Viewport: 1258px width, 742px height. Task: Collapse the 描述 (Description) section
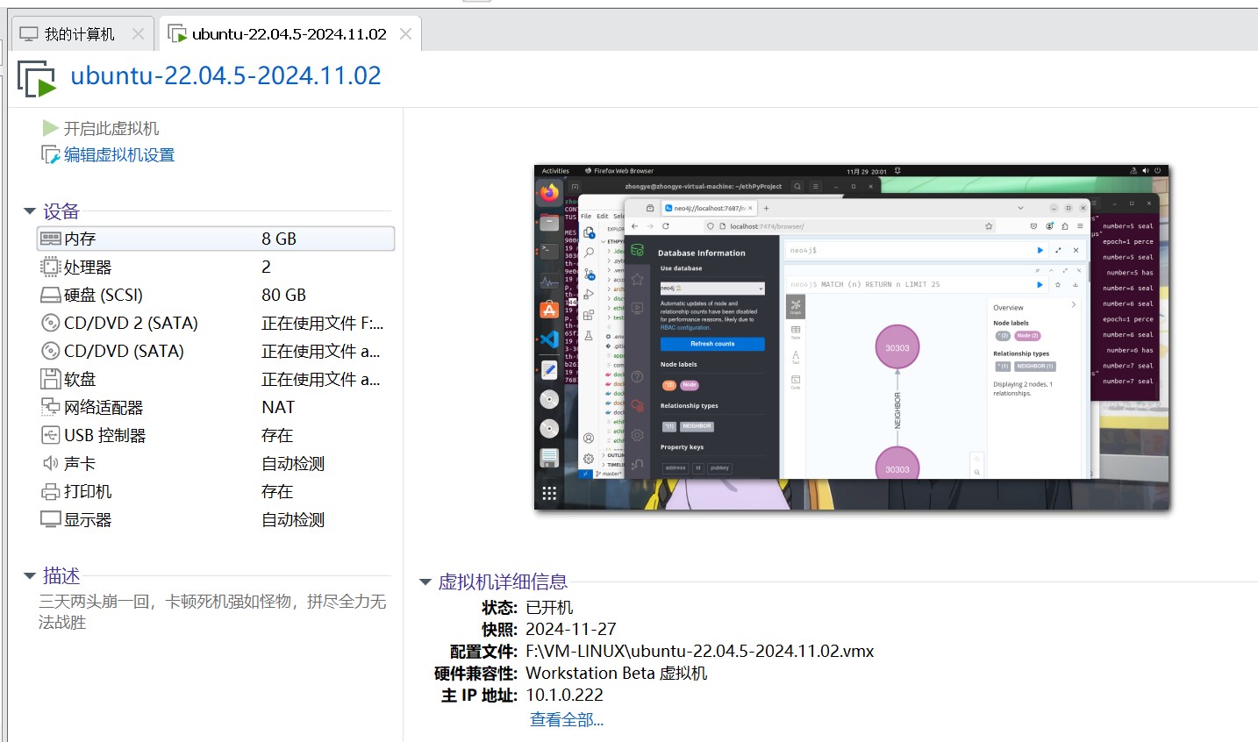pos(30,576)
